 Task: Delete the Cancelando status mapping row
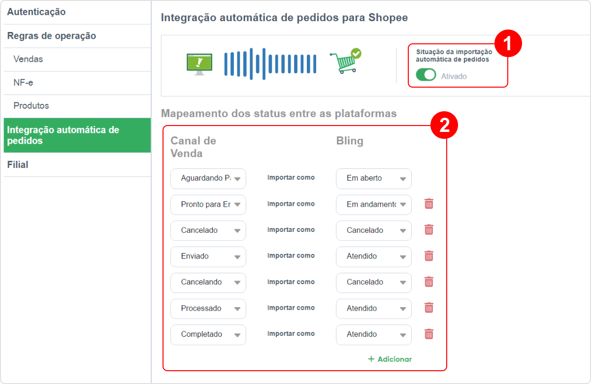coord(429,282)
